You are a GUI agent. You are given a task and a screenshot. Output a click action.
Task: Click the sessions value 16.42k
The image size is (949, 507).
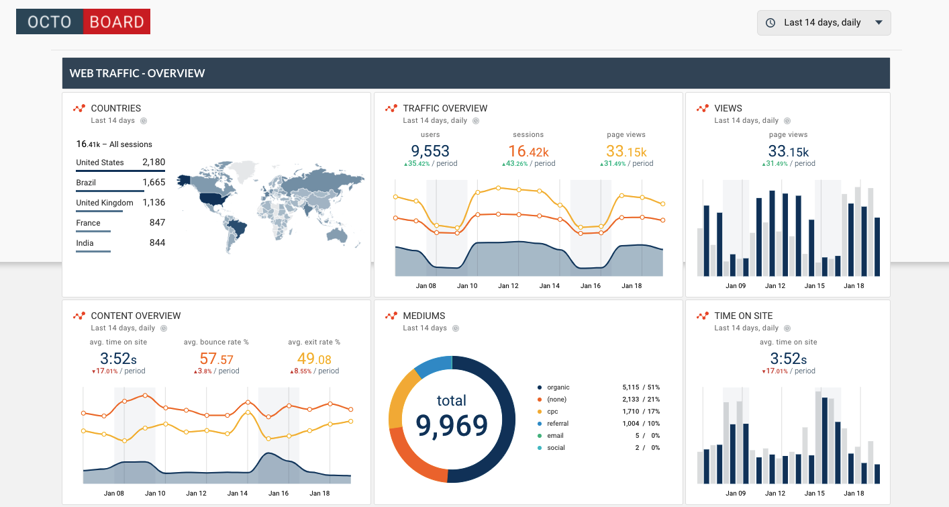tap(528, 151)
